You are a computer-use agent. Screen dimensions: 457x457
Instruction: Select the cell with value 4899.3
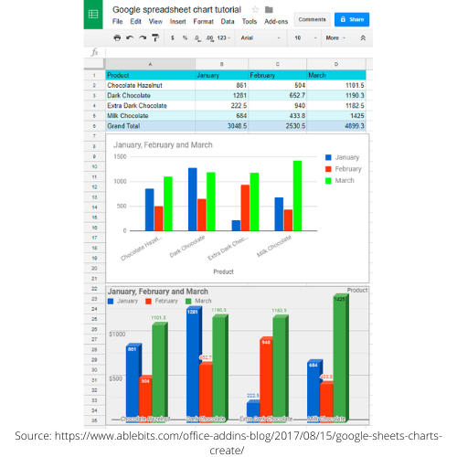tap(336, 126)
